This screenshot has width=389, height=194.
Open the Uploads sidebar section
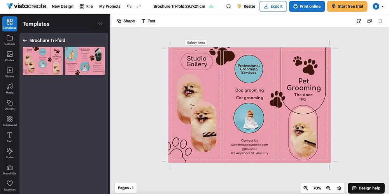tap(10, 40)
